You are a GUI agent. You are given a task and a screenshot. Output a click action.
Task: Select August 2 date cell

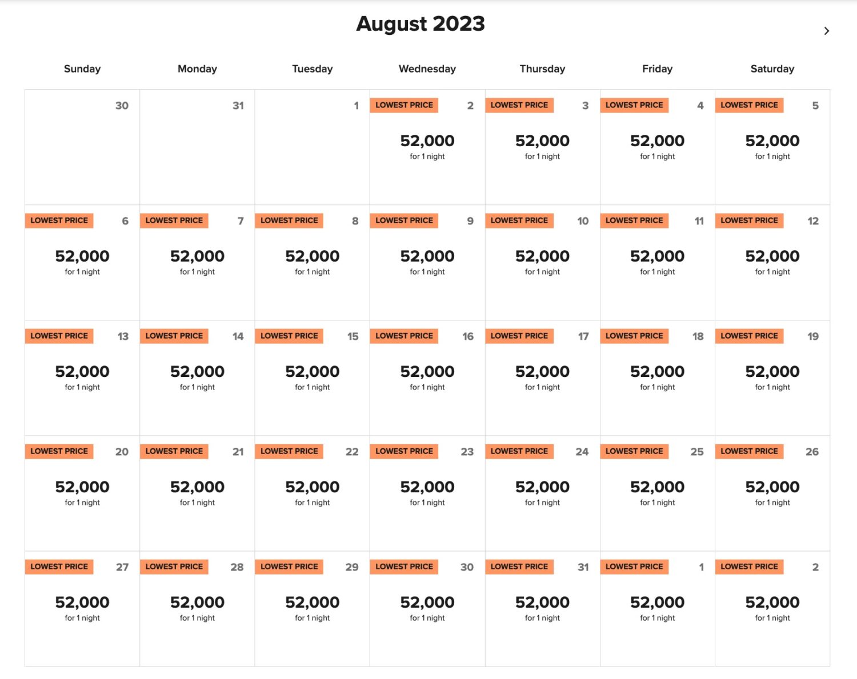click(x=427, y=147)
